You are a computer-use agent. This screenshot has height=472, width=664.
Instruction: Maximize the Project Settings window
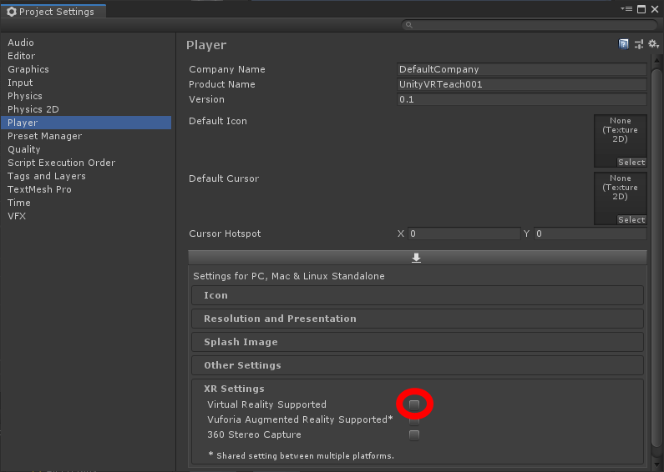(x=641, y=9)
